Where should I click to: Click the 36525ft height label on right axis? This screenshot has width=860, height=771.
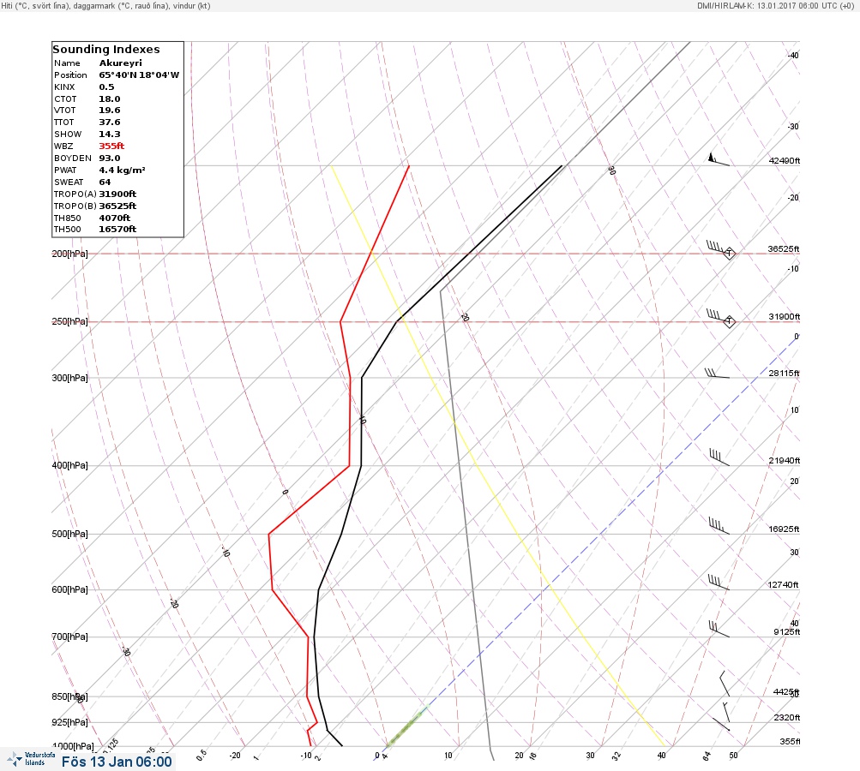pyautogui.click(x=784, y=248)
